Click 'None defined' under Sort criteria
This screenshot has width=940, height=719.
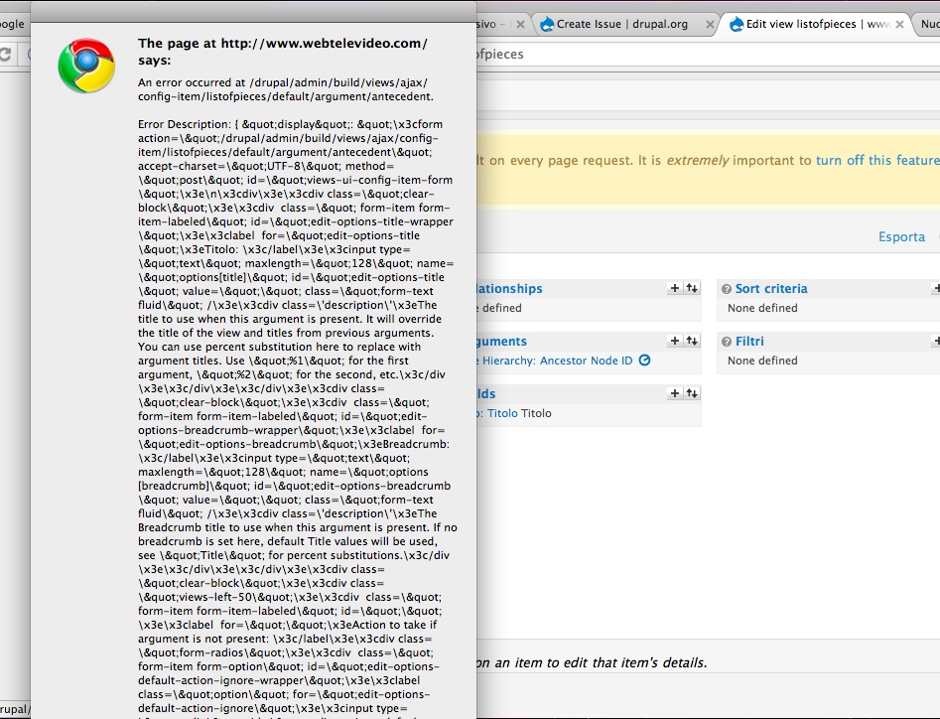[x=762, y=308]
